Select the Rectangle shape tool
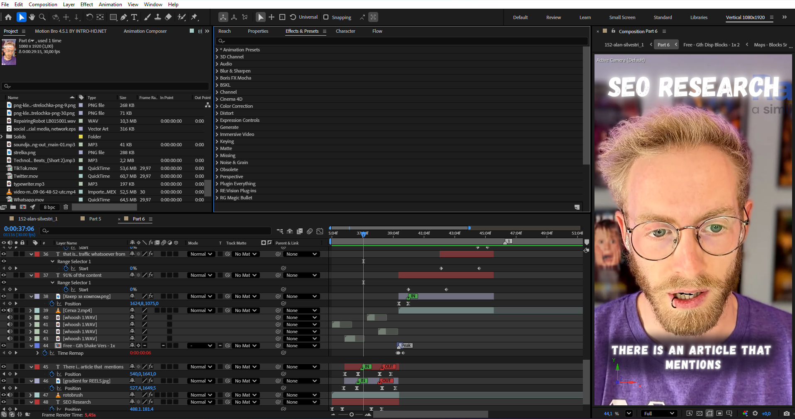795x419 pixels. 113,17
